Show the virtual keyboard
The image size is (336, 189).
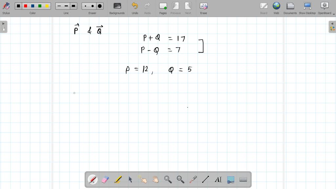tap(243, 179)
